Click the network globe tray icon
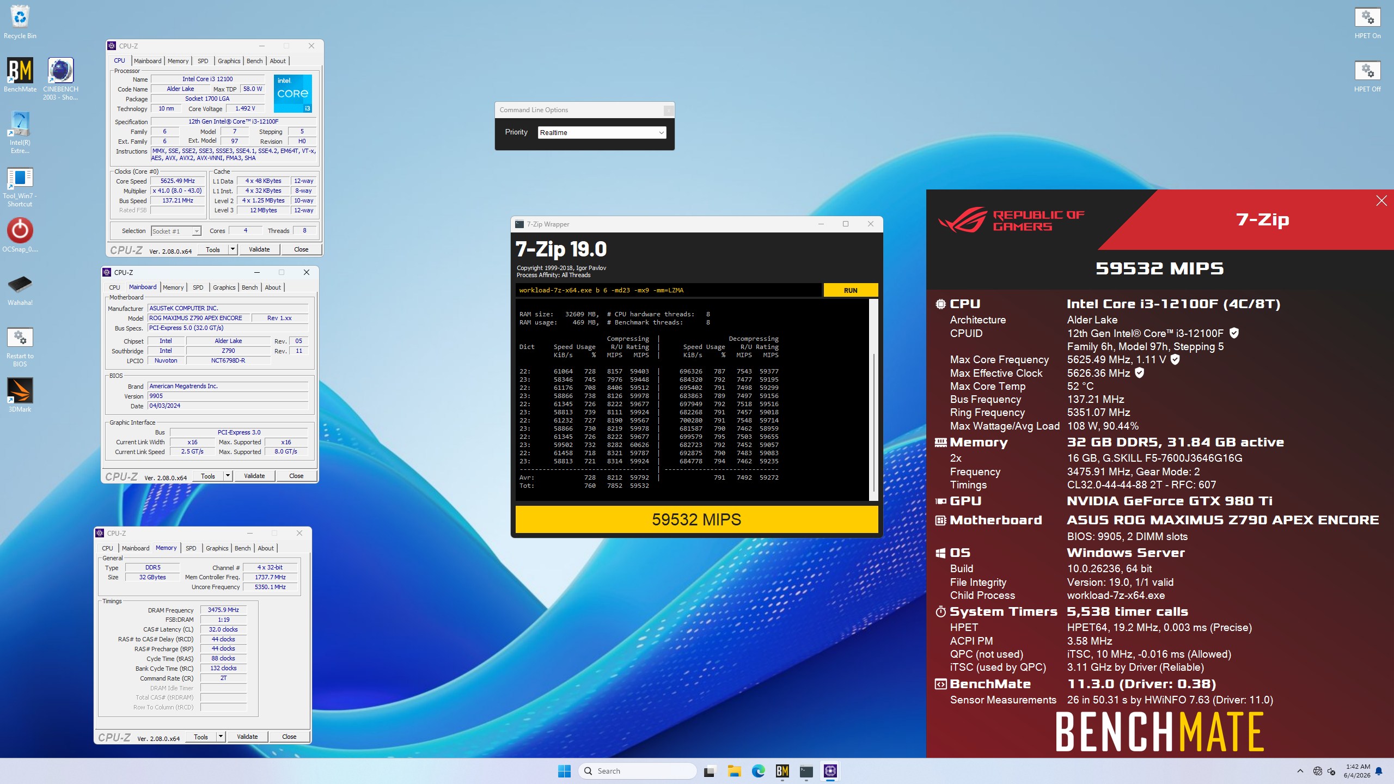1394x784 pixels. 1318,771
